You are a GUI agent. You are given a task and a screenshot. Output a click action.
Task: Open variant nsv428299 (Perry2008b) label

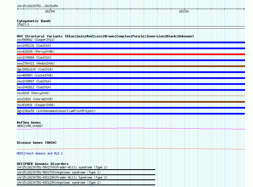pos(36,51)
